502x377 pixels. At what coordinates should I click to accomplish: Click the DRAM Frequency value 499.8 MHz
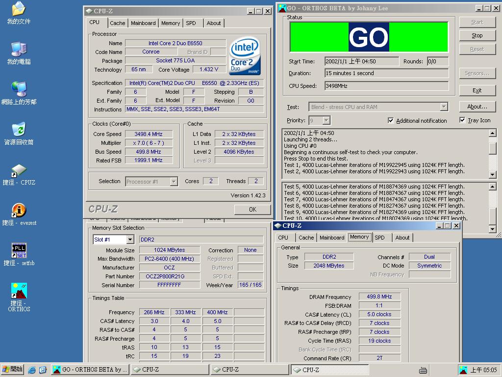point(379,296)
